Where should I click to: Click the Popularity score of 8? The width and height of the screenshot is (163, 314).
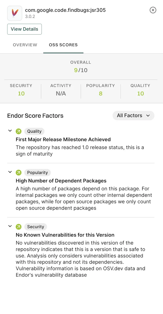(x=100, y=94)
